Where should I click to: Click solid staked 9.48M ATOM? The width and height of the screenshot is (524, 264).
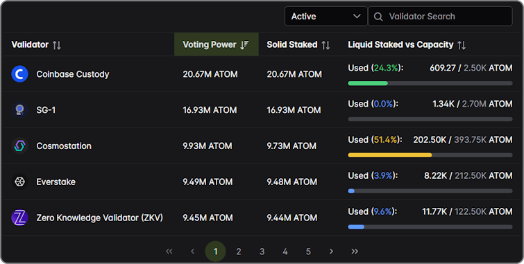(x=291, y=182)
